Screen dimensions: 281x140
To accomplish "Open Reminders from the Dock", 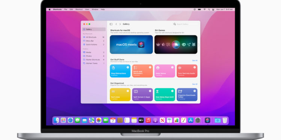I will (x=127, y=120).
